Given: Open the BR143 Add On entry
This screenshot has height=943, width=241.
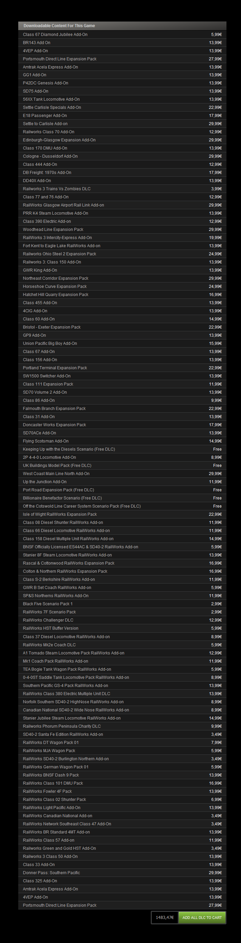Looking at the screenshot, I should [x=122, y=42].
